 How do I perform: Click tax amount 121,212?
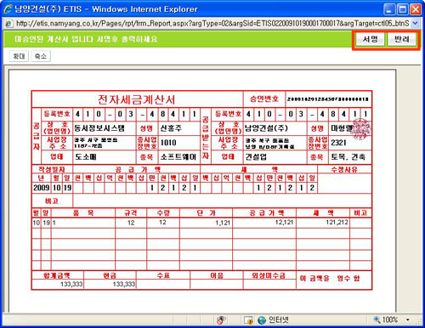(337, 222)
